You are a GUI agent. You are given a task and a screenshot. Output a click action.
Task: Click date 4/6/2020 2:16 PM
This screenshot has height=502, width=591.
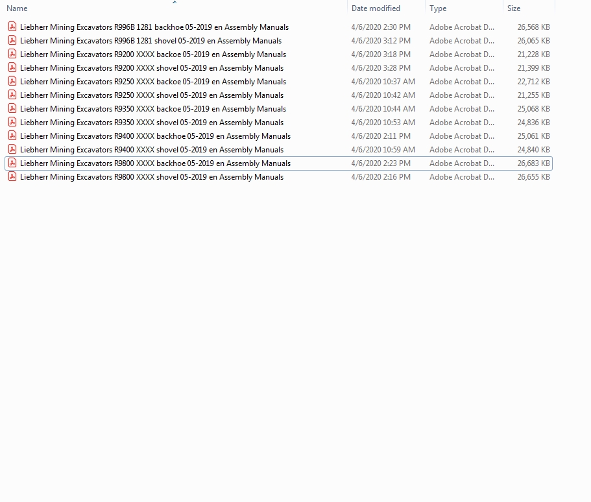point(381,177)
